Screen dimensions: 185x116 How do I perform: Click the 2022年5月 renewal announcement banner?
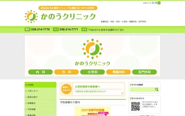point(68,8)
